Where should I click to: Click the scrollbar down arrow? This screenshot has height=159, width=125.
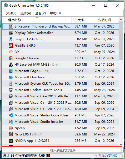point(121,144)
